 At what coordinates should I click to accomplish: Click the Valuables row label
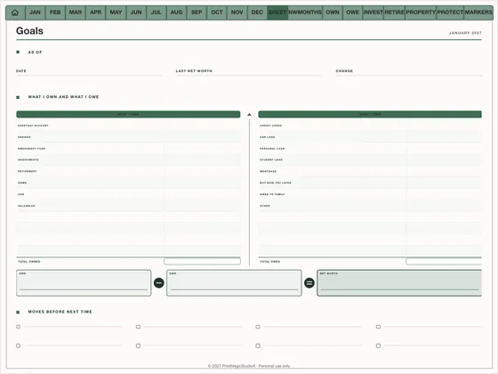[x=27, y=206]
